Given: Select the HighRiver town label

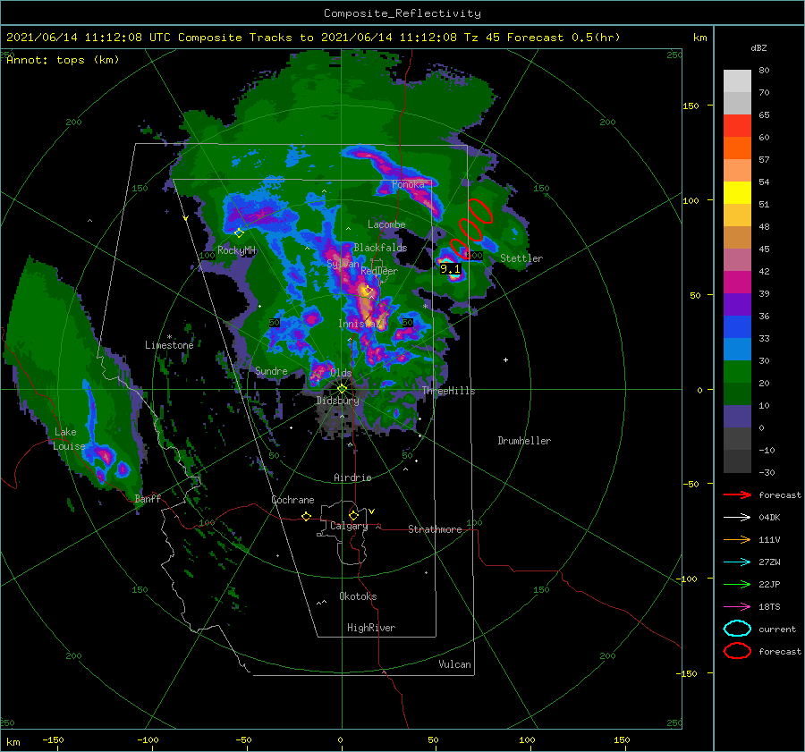Looking at the screenshot, I should click(371, 628).
